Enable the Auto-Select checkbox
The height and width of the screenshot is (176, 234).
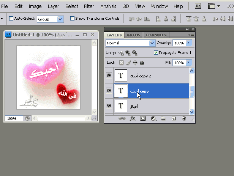[x=11, y=19]
